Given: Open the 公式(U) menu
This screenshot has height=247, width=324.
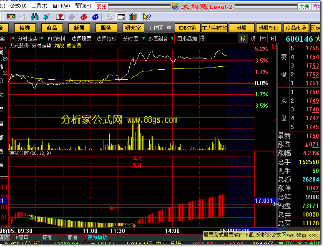Looking at the screenshot, I should pyautogui.click(x=18, y=6).
